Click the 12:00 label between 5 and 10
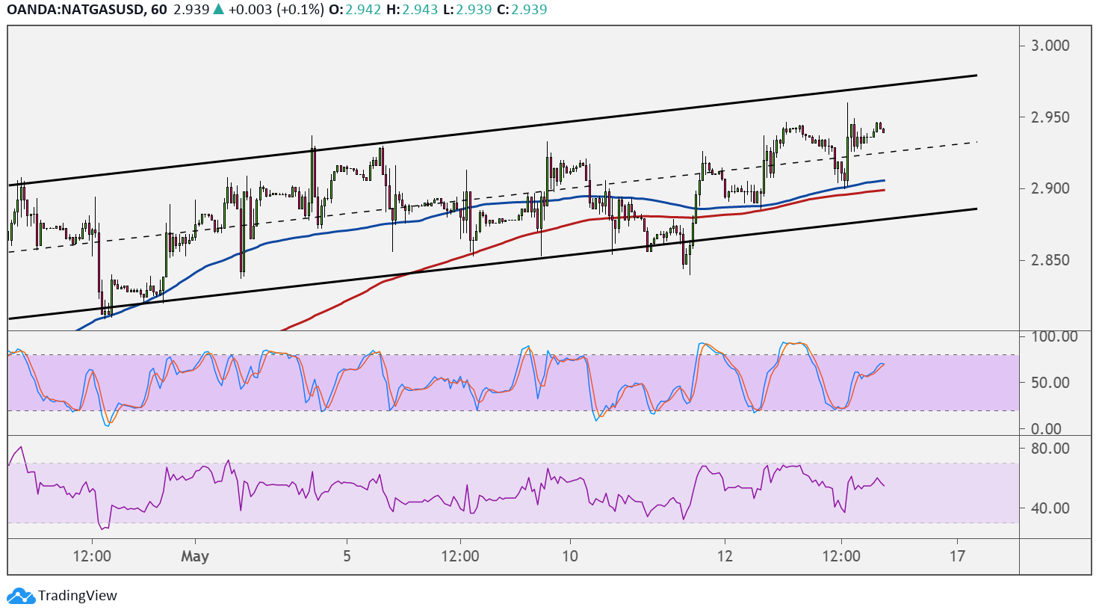The image size is (1099, 616). (460, 556)
